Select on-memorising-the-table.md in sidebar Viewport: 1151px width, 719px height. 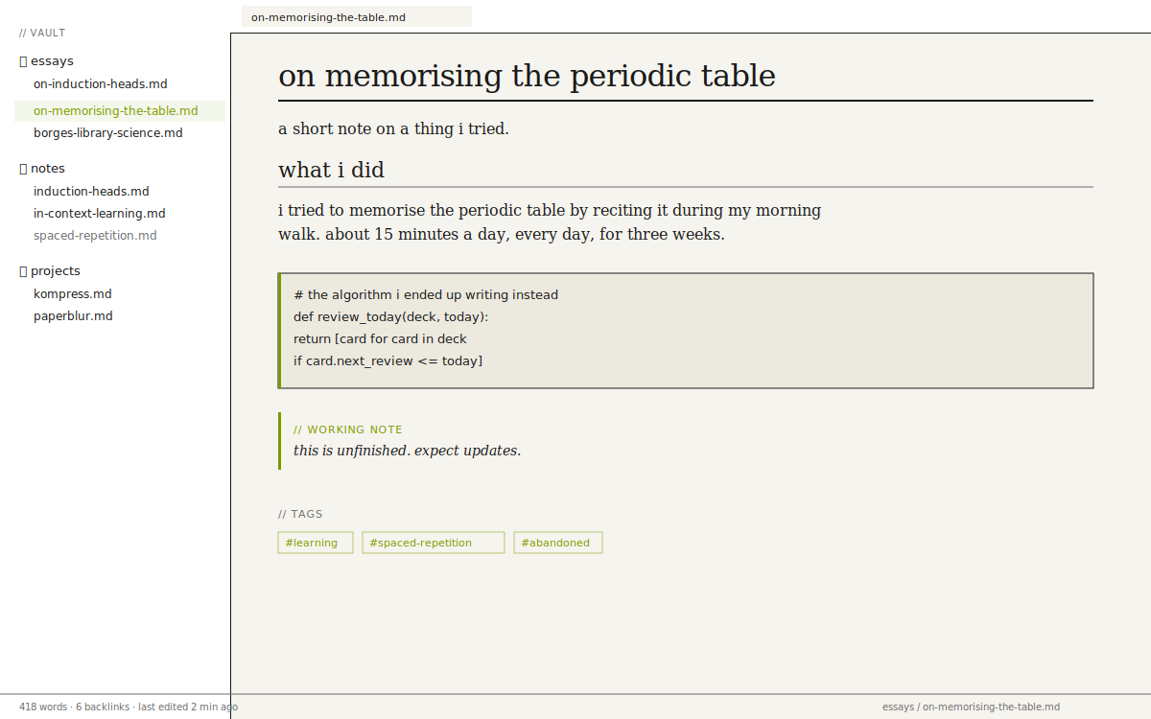[x=116, y=111]
